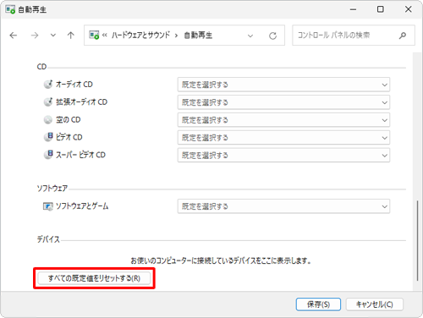Click the 拡張オーディオ CD disc icon
The image size is (423, 318).
coord(48,101)
